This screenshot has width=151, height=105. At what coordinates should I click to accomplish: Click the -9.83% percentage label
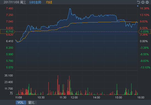coord(144,61)
